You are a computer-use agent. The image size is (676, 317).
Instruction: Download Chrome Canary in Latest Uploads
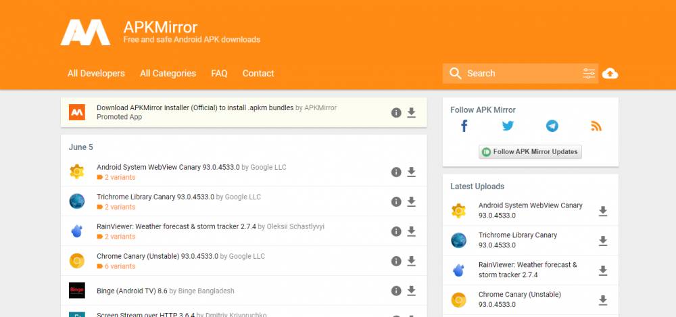tap(603, 299)
